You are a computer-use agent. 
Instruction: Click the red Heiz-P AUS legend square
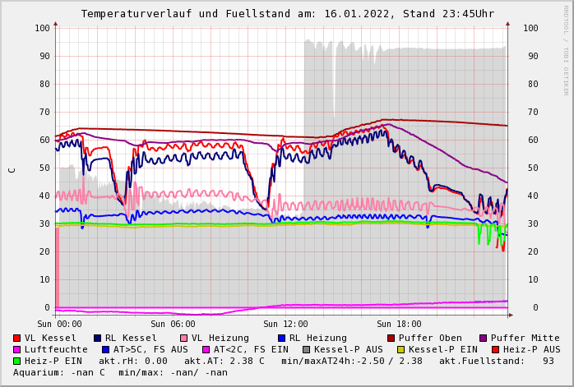click(494, 350)
